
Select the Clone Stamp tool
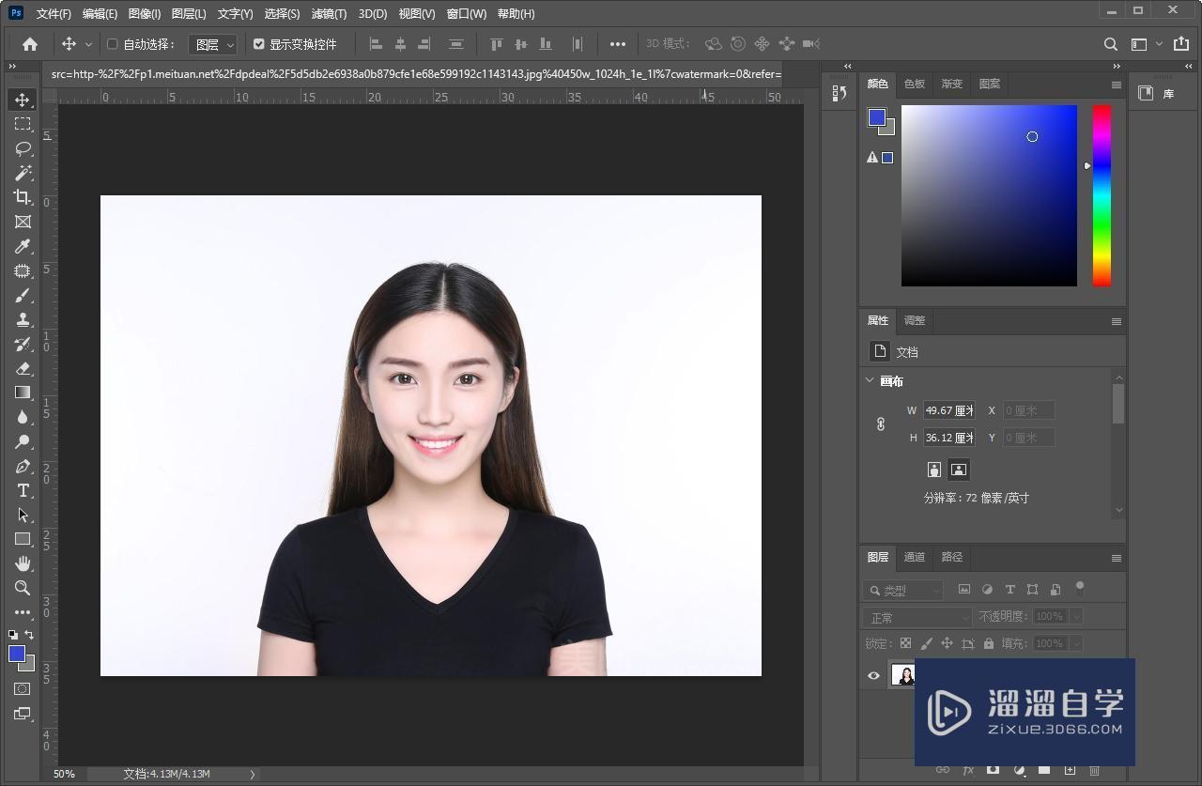[x=23, y=319]
